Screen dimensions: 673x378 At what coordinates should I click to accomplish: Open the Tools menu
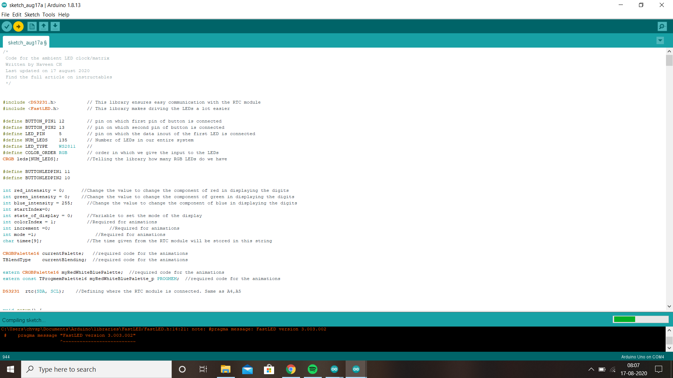click(49, 15)
